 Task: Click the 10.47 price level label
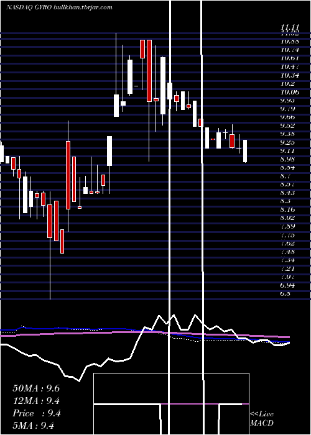click(x=290, y=67)
